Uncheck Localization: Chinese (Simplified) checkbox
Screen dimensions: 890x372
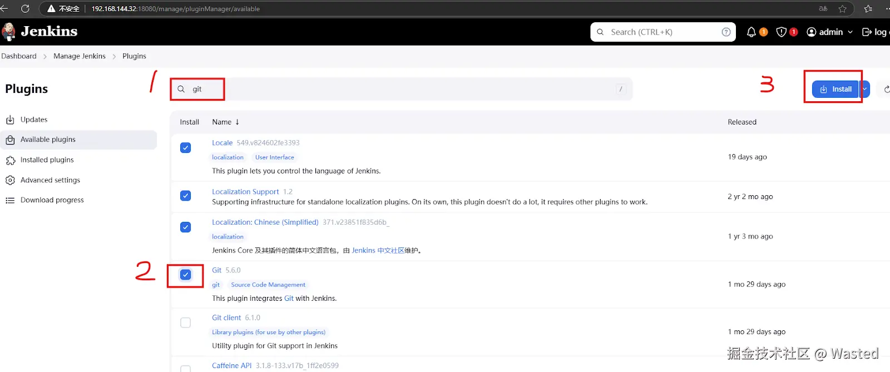[186, 227]
